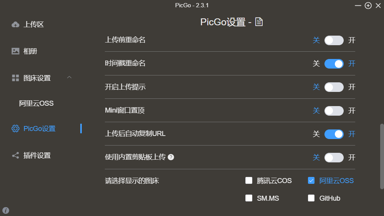This screenshot has width=384, height=216.
Task: Go to 插件设置 in sidebar
Action: point(37,155)
